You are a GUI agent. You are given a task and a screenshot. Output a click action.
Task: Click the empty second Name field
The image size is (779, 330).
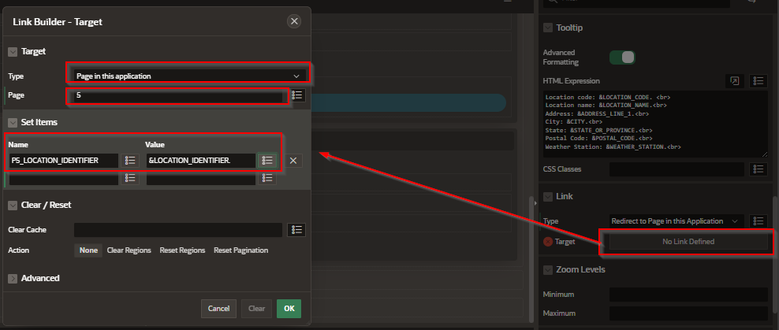click(64, 179)
